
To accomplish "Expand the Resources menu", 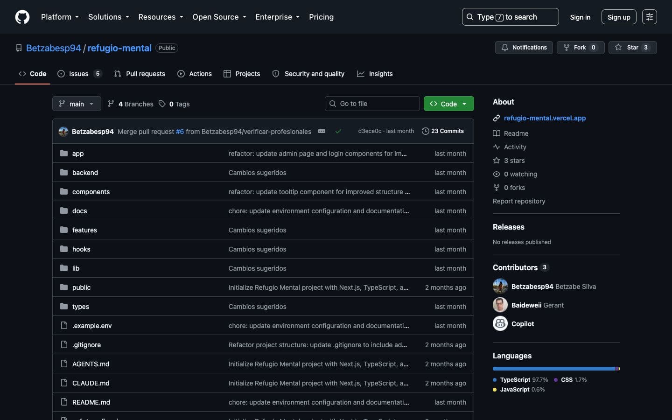I will (x=161, y=17).
